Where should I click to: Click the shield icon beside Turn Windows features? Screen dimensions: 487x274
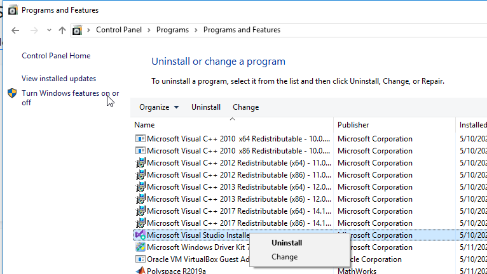coord(12,93)
